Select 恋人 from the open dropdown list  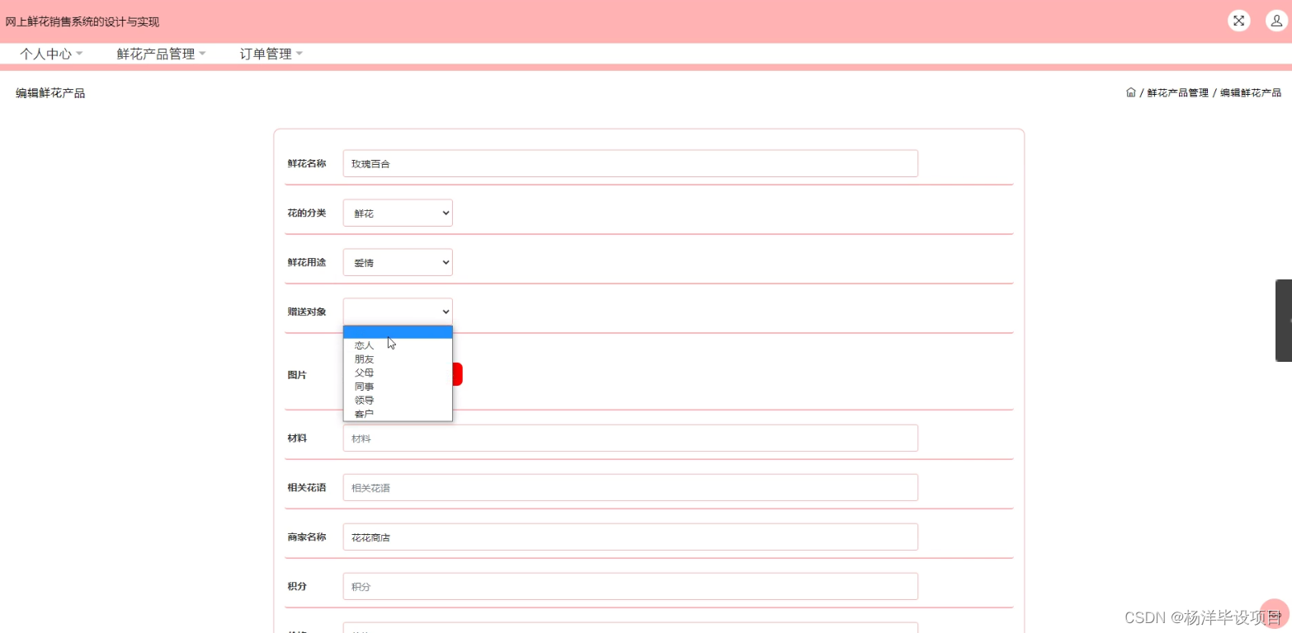(363, 345)
